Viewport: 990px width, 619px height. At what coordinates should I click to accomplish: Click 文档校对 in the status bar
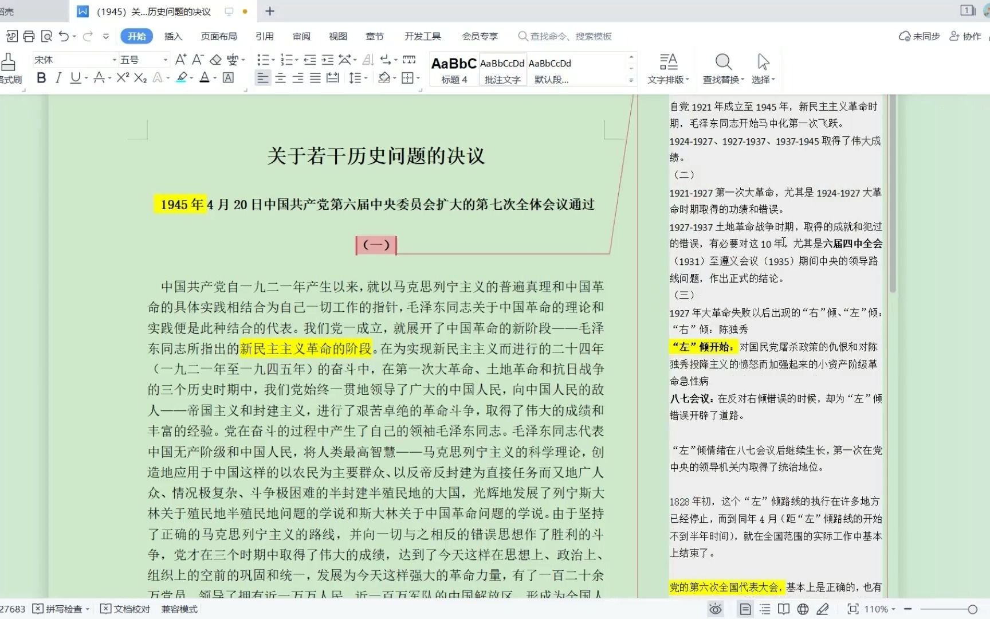pyautogui.click(x=125, y=609)
